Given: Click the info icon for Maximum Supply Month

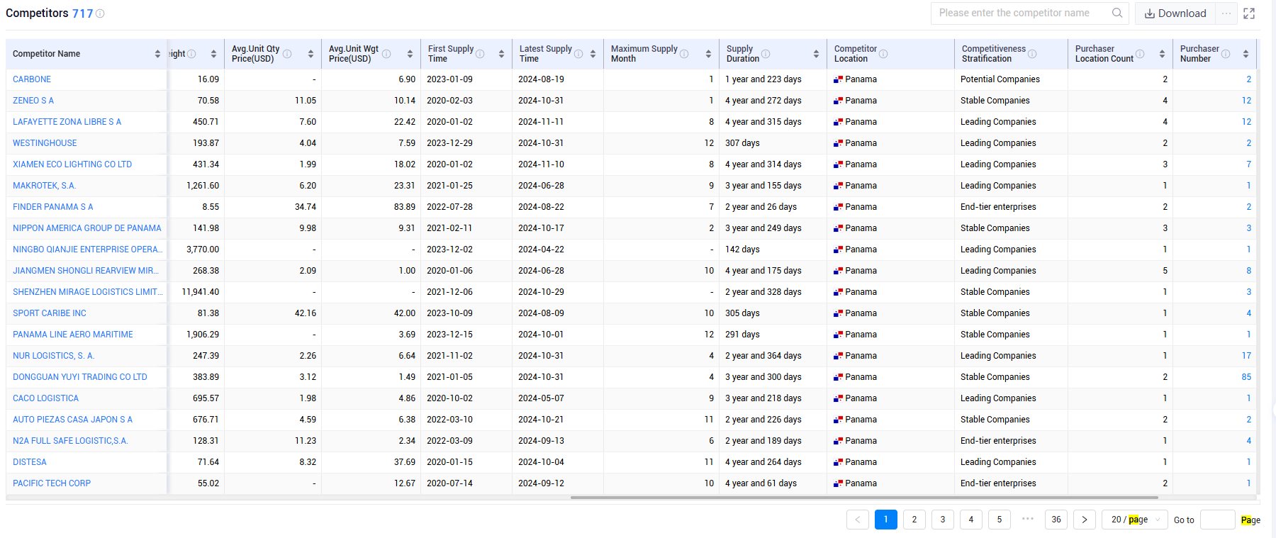Looking at the screenshot, I should [684, 54].
